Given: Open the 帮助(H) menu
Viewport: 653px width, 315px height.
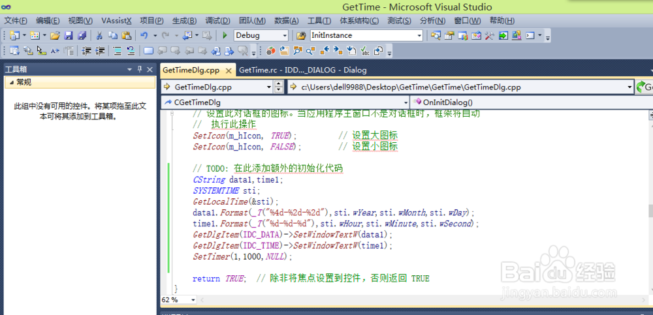Looking at the screenshot, I should tap(502, 21).
